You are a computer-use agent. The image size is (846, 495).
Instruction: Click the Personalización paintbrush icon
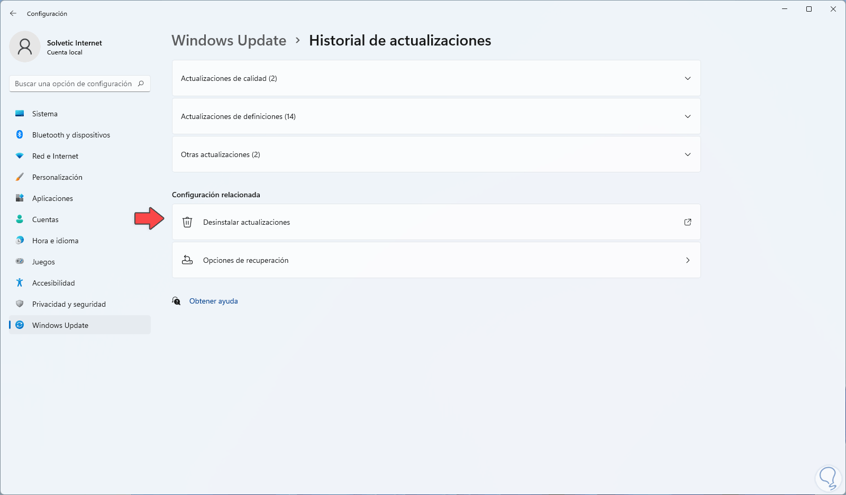point(20,177)
